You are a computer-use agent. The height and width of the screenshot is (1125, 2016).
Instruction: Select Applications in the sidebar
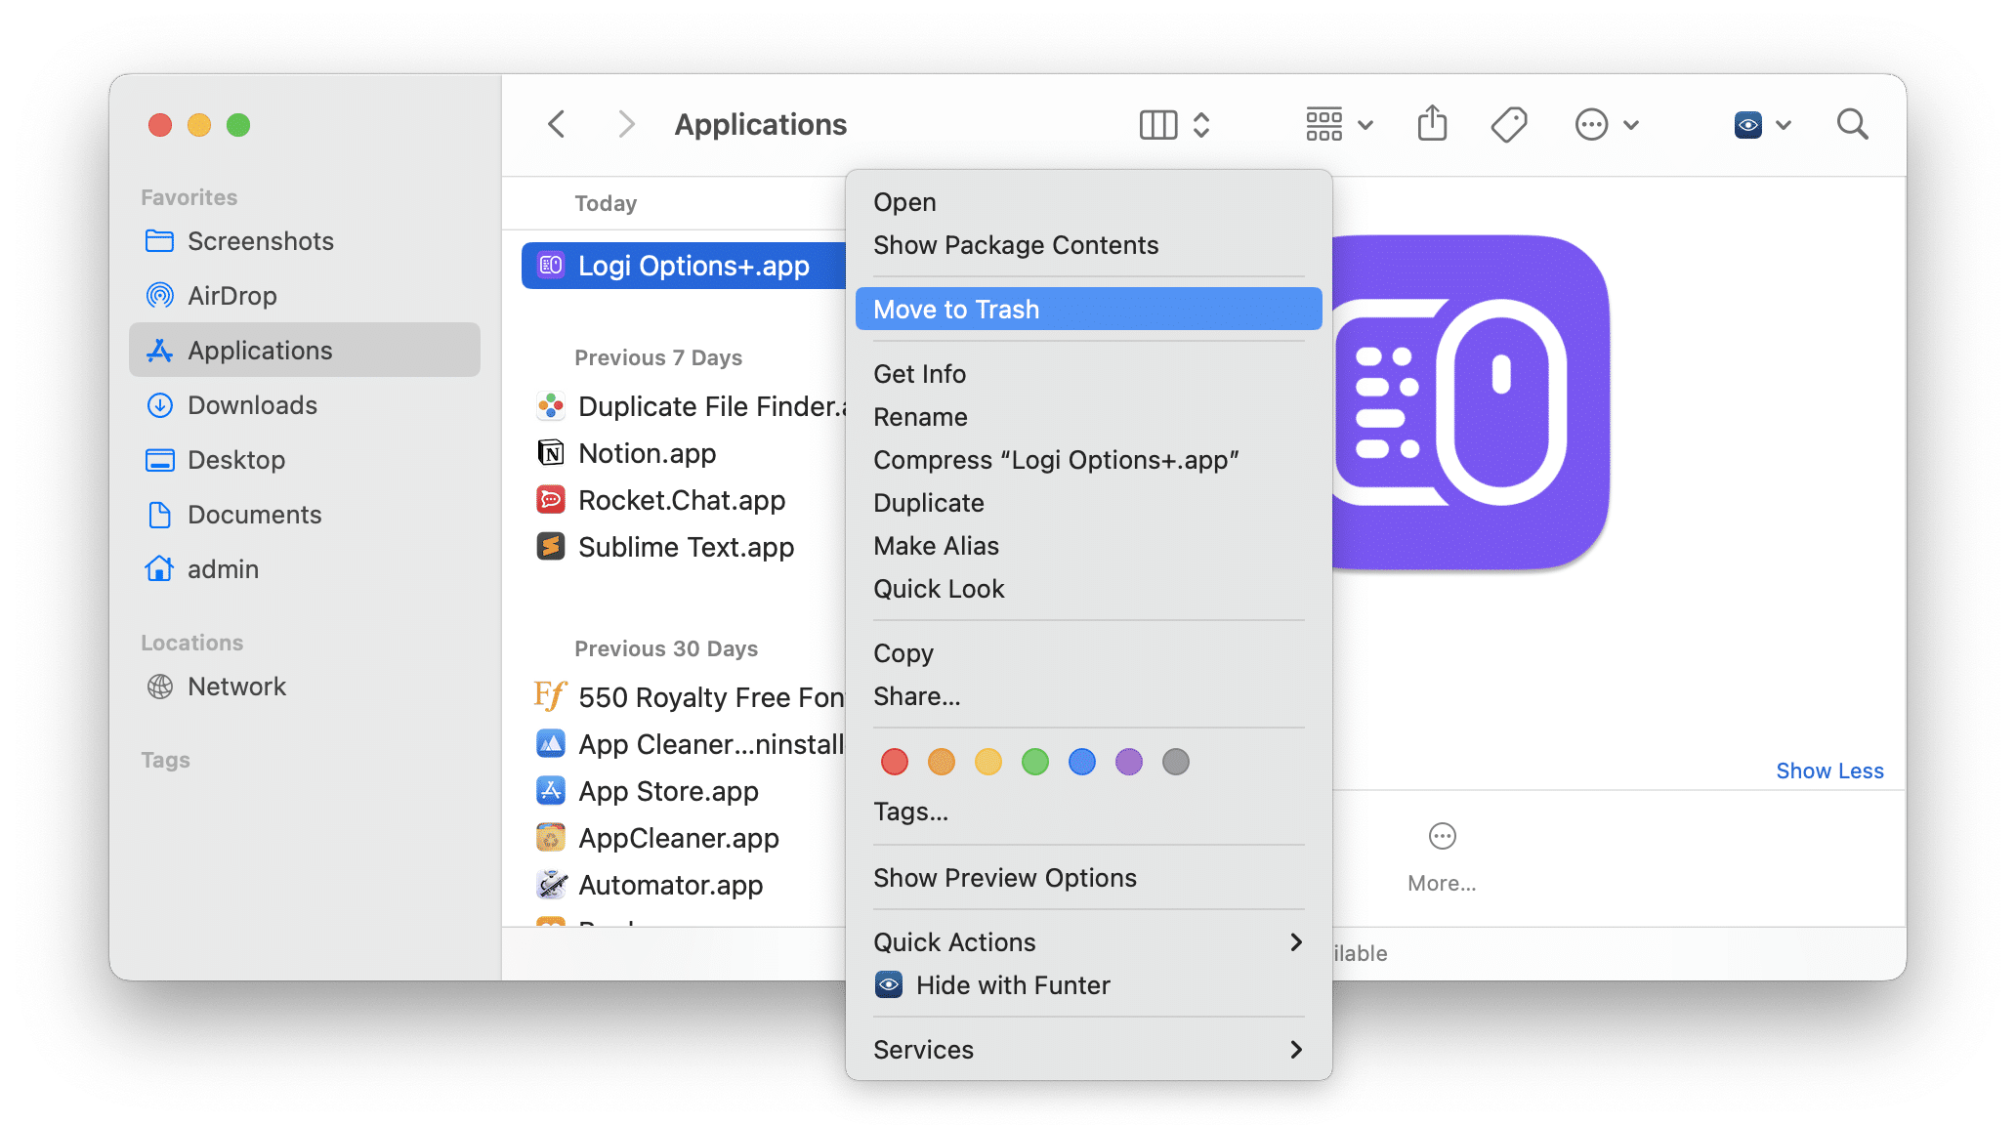pos(304,351)
